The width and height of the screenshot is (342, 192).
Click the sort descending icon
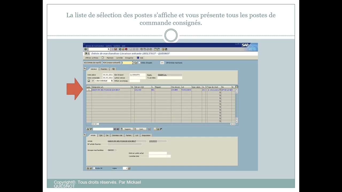pyautogui.click(x=91, y=129)
